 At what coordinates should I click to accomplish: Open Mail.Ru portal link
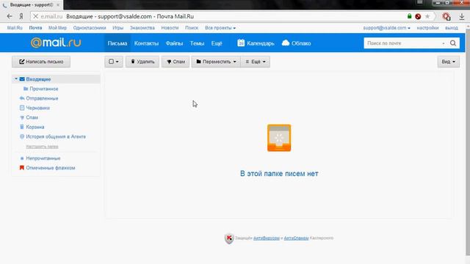pyautogui.click(x=15, y=28)
